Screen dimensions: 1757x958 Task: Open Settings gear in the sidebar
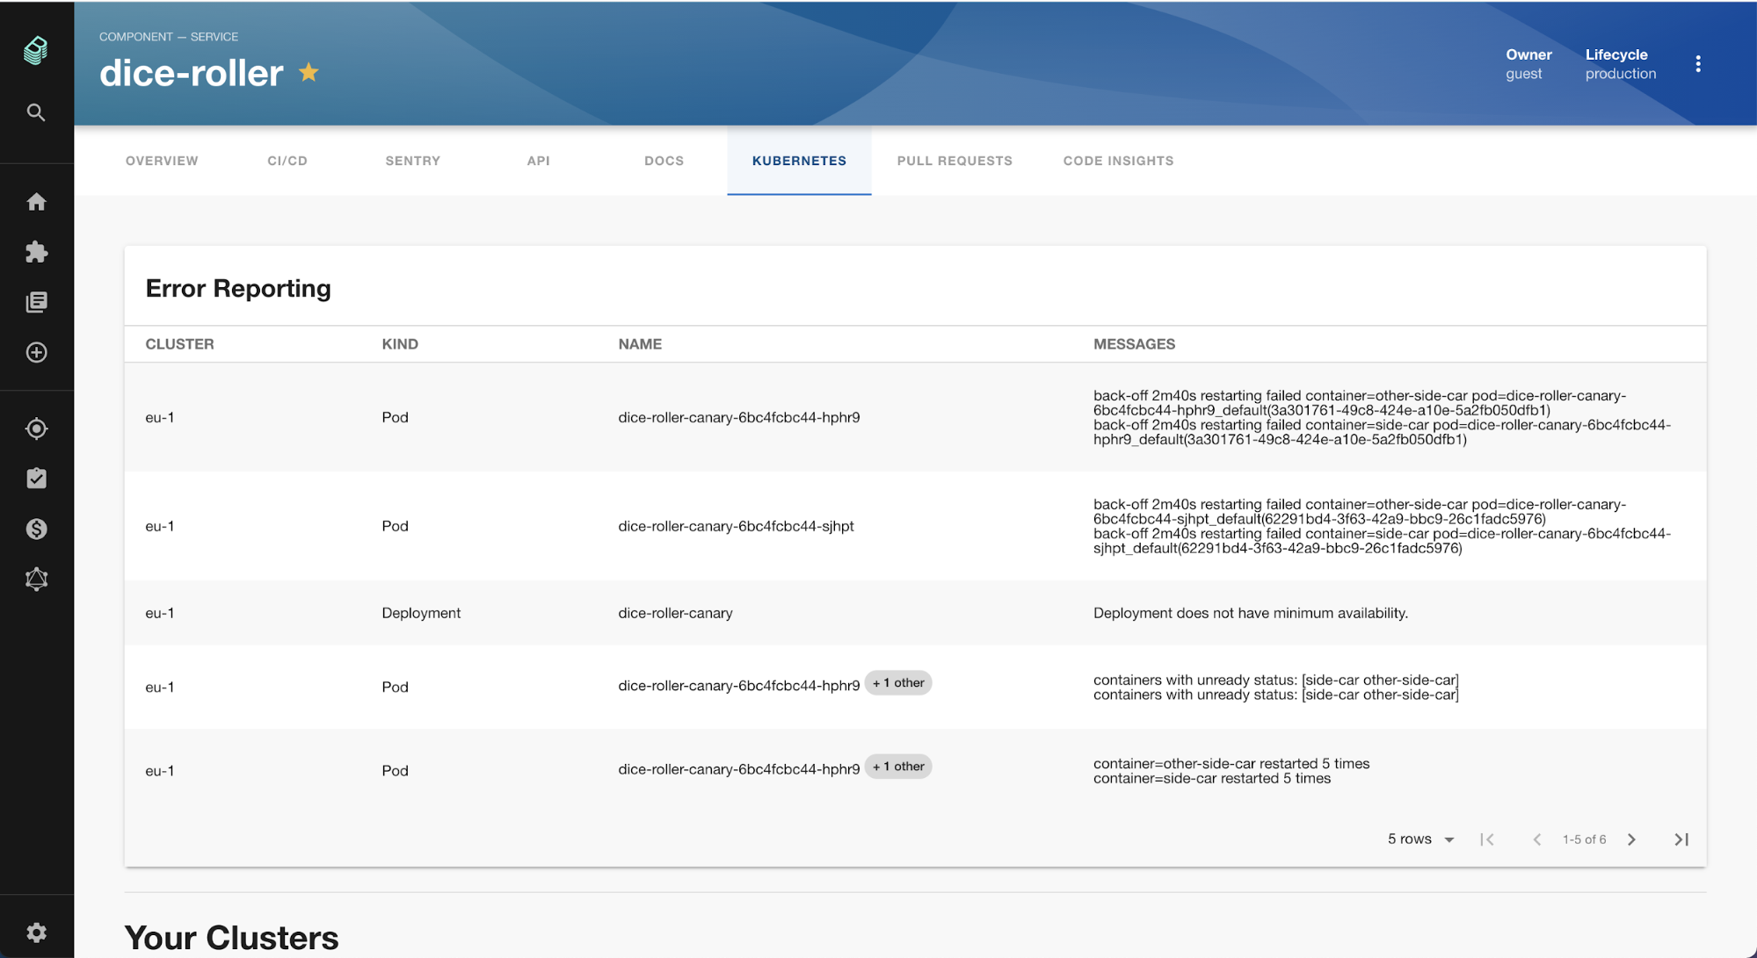[x=36, y=932]
